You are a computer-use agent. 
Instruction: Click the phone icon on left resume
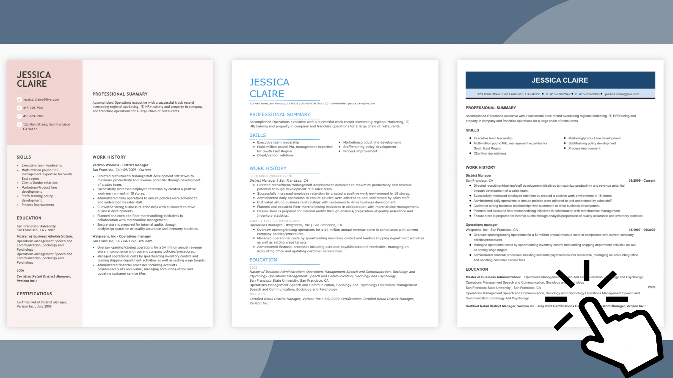click(x=19, y=108)
